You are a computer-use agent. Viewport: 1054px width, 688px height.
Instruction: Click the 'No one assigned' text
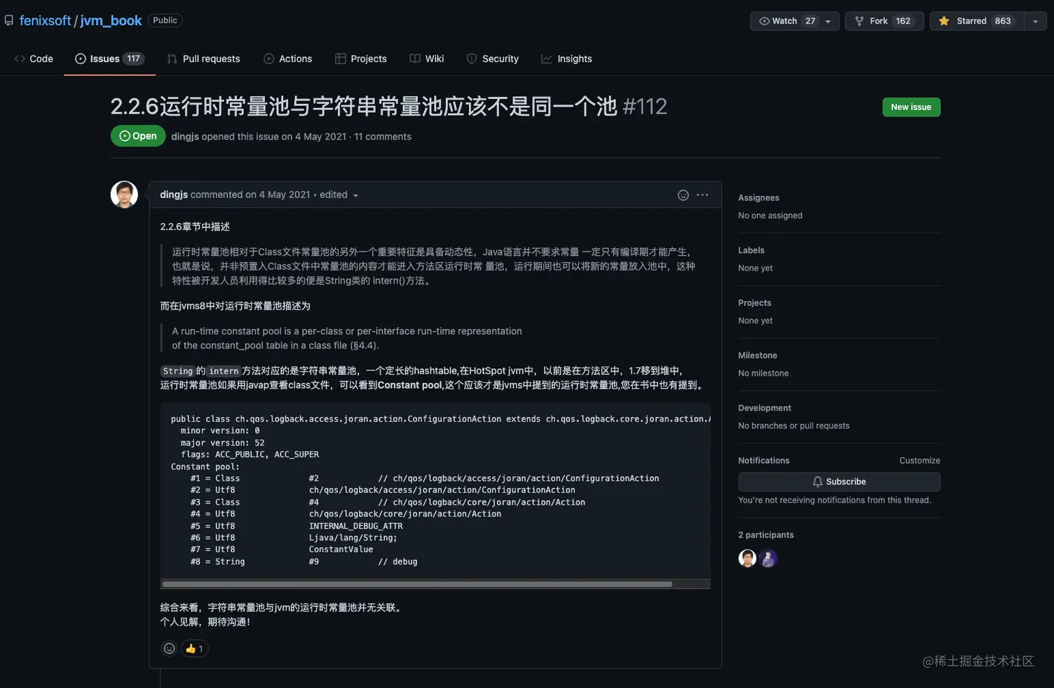tap(770, 215)
